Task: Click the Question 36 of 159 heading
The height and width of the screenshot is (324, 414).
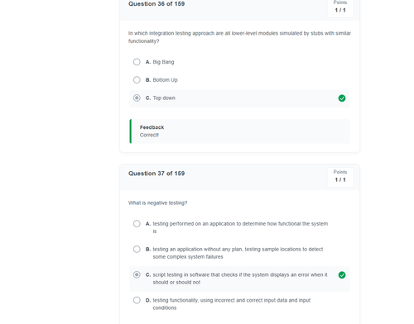Action: click(156, 4)
